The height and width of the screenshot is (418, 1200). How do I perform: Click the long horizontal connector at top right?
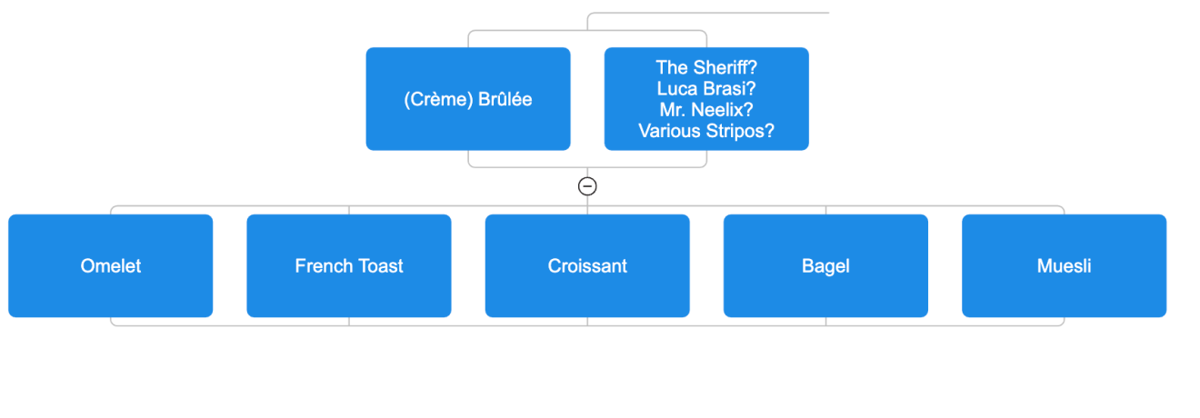pyautogui.click(x=727, y=14)
